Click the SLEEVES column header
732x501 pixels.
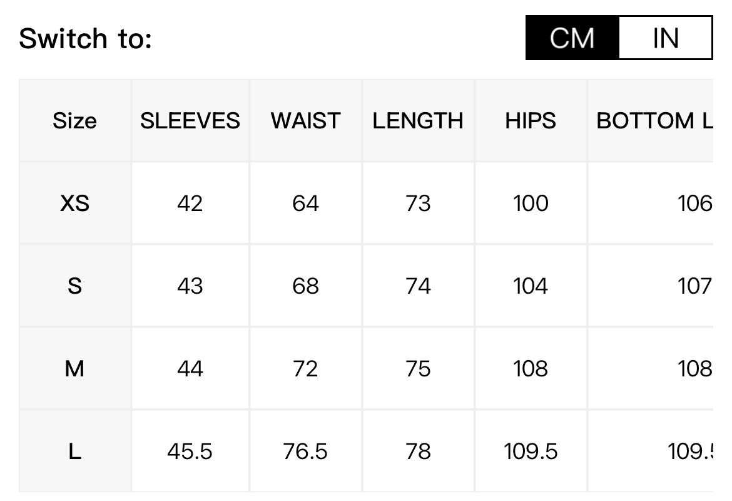[x=190, y=121]
